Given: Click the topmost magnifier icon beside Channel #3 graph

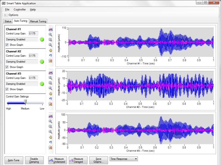Looking at the screenshot, I should (x=51, y=121).
